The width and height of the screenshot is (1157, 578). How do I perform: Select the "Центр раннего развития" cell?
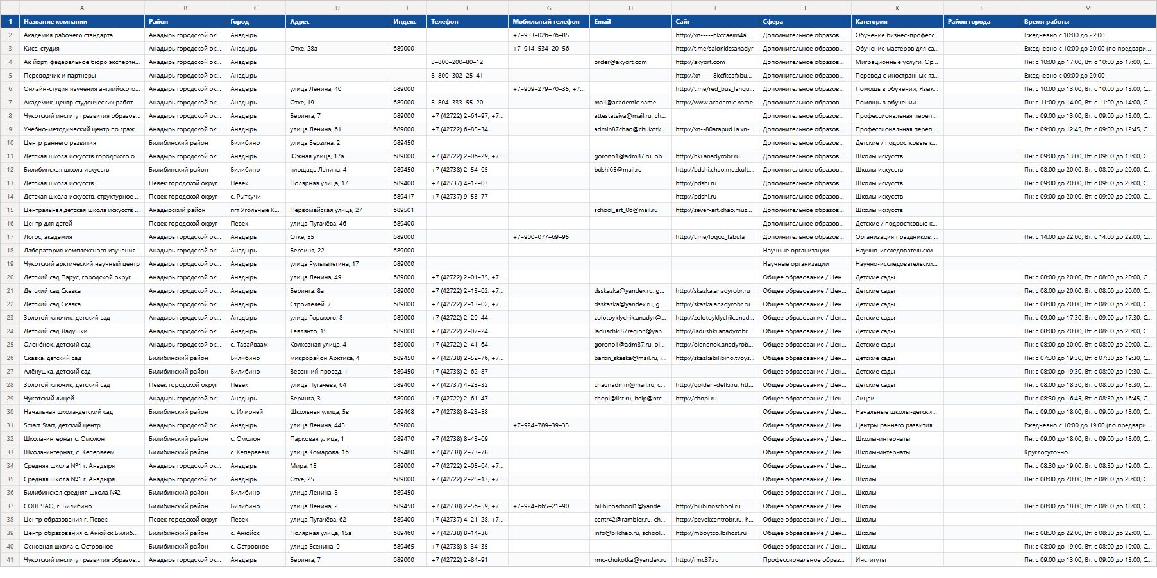pyautogui.click(x=82, y=143)
